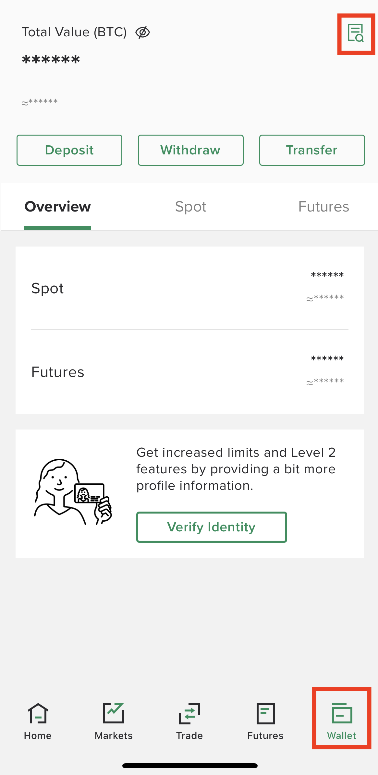Tap the Total Value (BTC) label

point(74,32)
